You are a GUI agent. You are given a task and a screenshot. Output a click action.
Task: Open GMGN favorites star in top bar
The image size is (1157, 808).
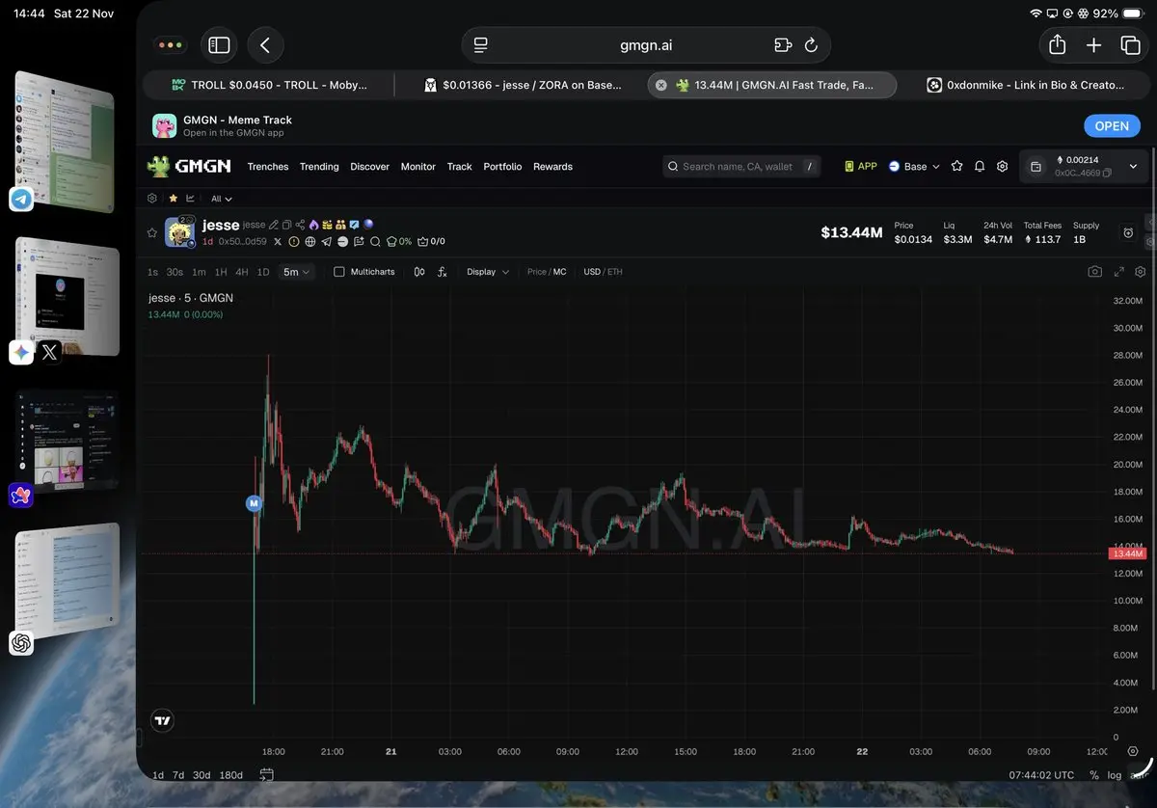(956, 166)
